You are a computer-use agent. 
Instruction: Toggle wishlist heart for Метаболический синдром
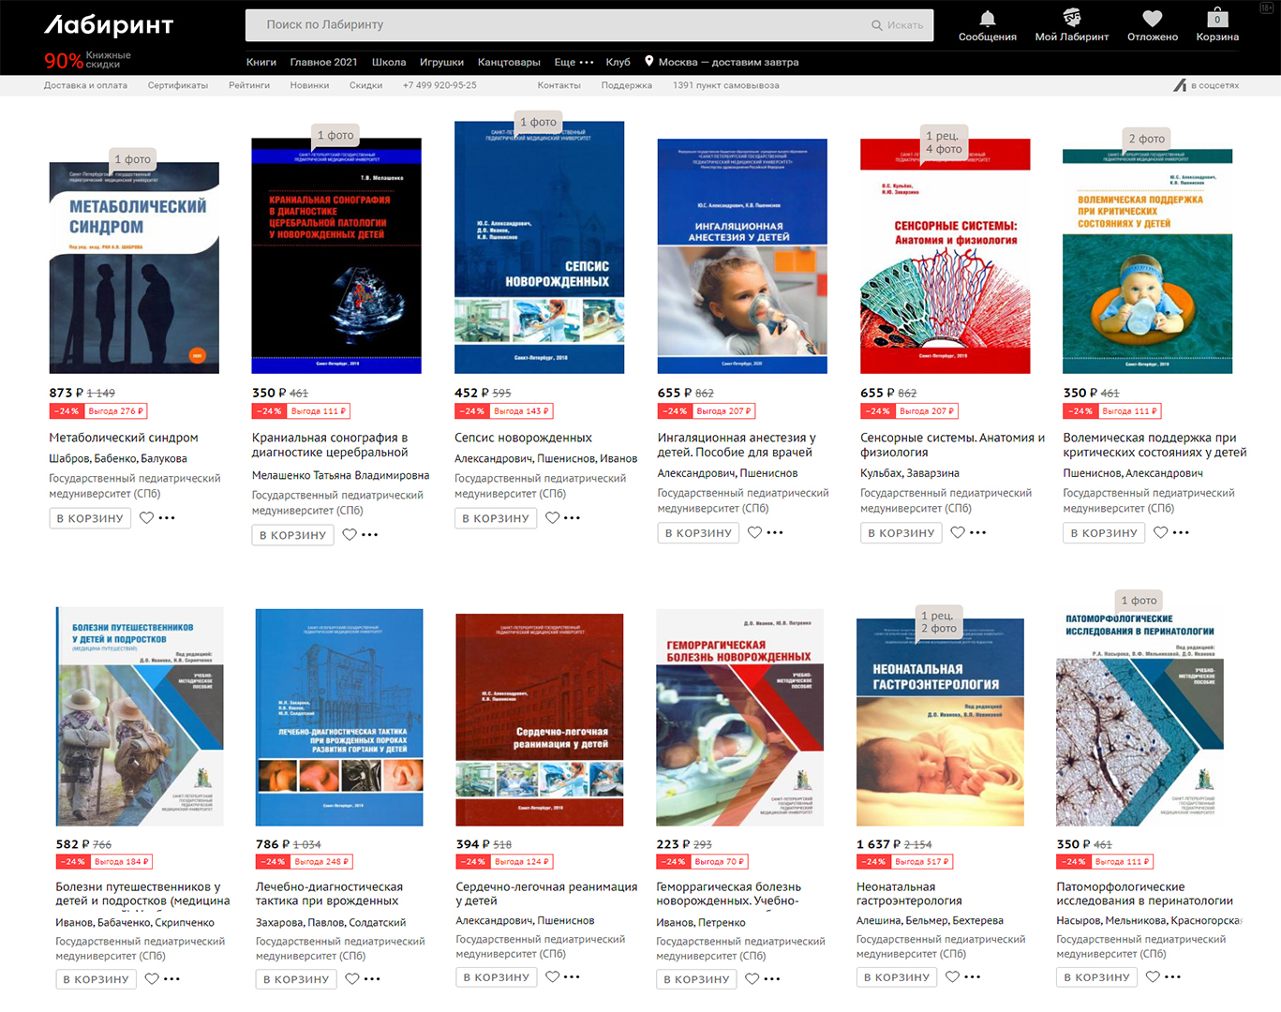click(x=146, y=518)
